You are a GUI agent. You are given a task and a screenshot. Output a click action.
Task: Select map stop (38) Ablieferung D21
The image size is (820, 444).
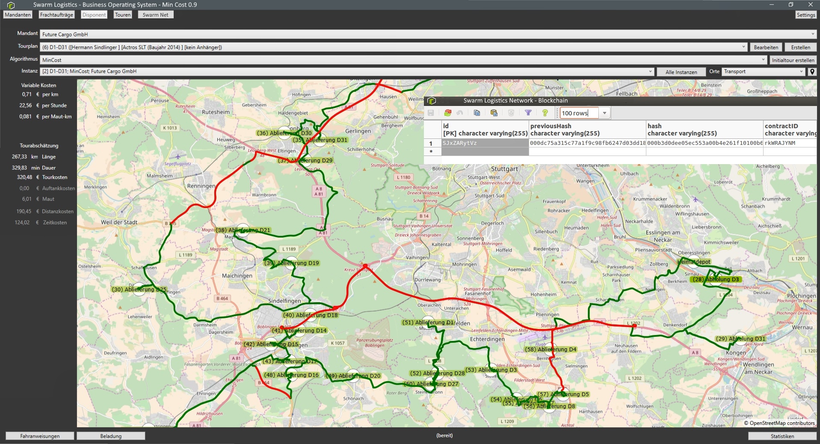click(243, 230)
